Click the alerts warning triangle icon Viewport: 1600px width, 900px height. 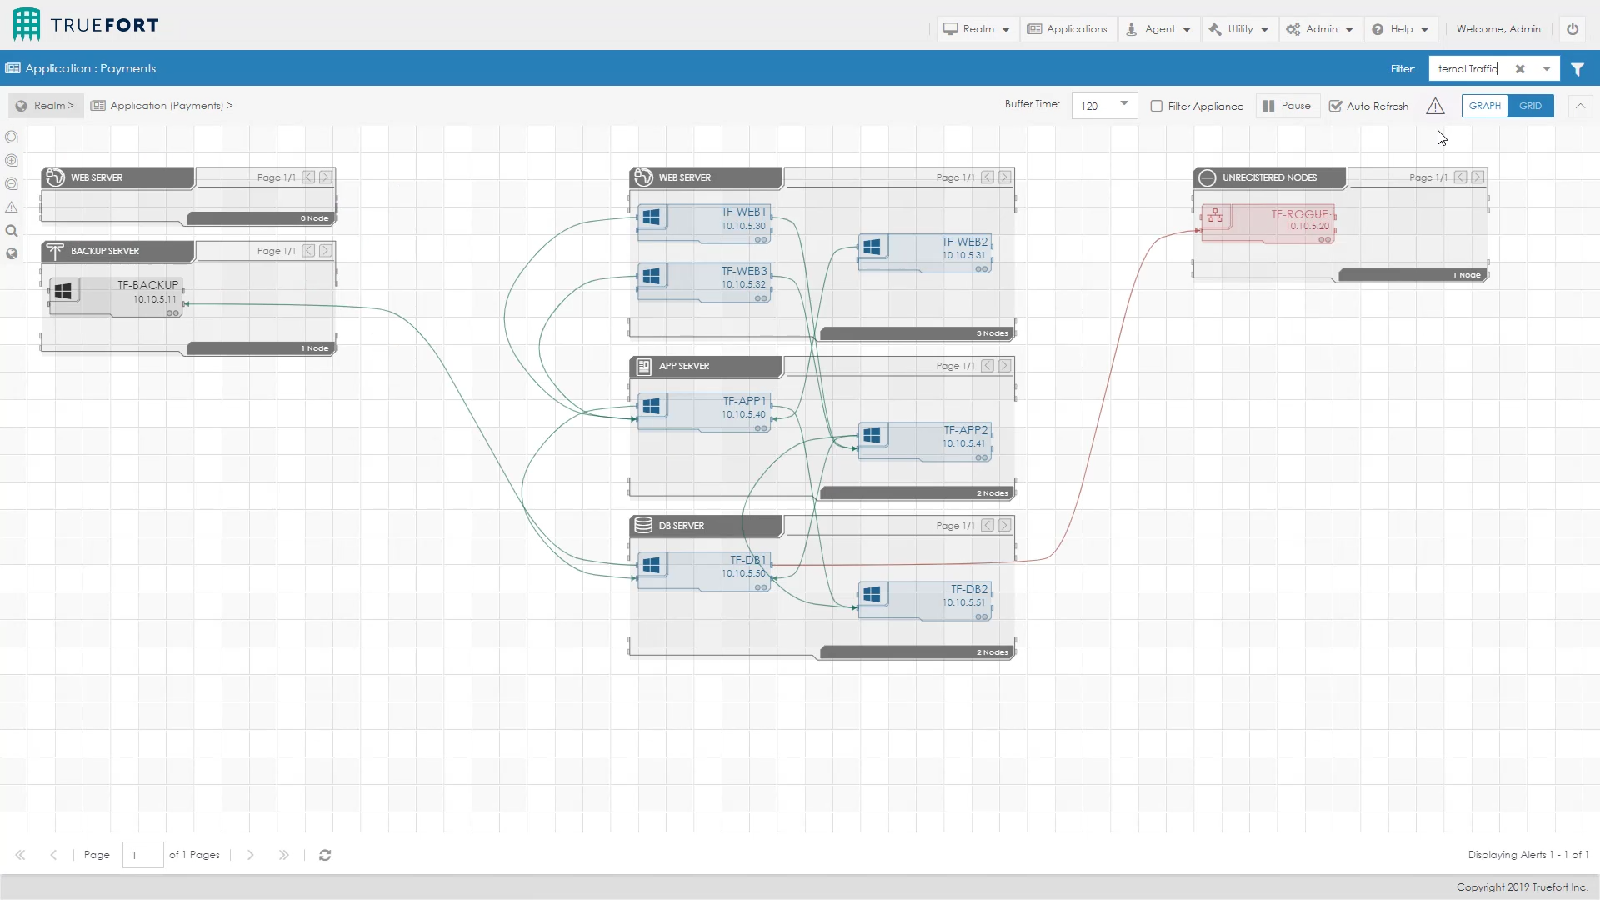(x=1435, y=106)
